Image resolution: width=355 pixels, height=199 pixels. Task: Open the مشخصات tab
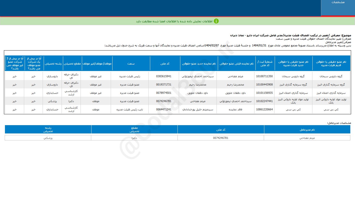(x=338, y=2)
